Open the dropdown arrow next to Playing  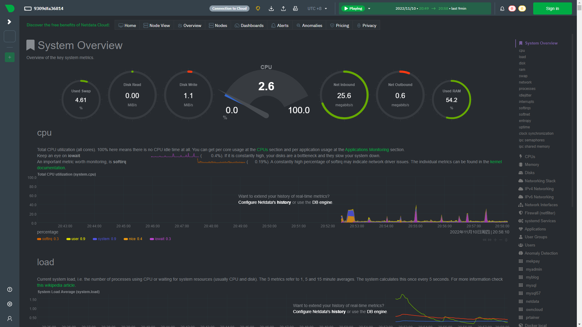point(369,8)
